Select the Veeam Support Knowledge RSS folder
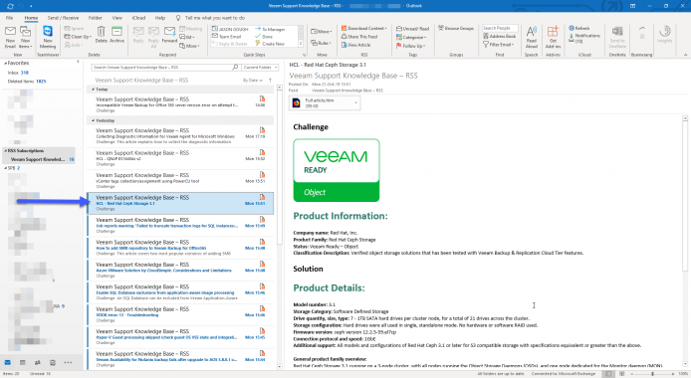Screen dimensions: 691x378 tap(39, 159)
